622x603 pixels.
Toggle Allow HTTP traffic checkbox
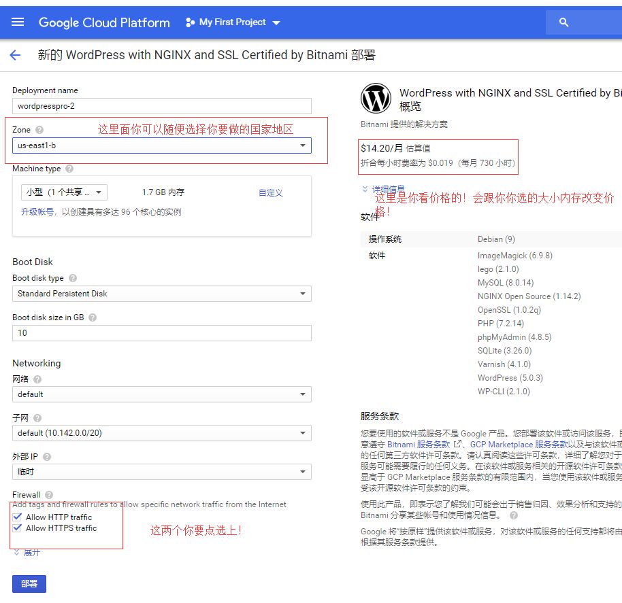(x=17, y=517)
